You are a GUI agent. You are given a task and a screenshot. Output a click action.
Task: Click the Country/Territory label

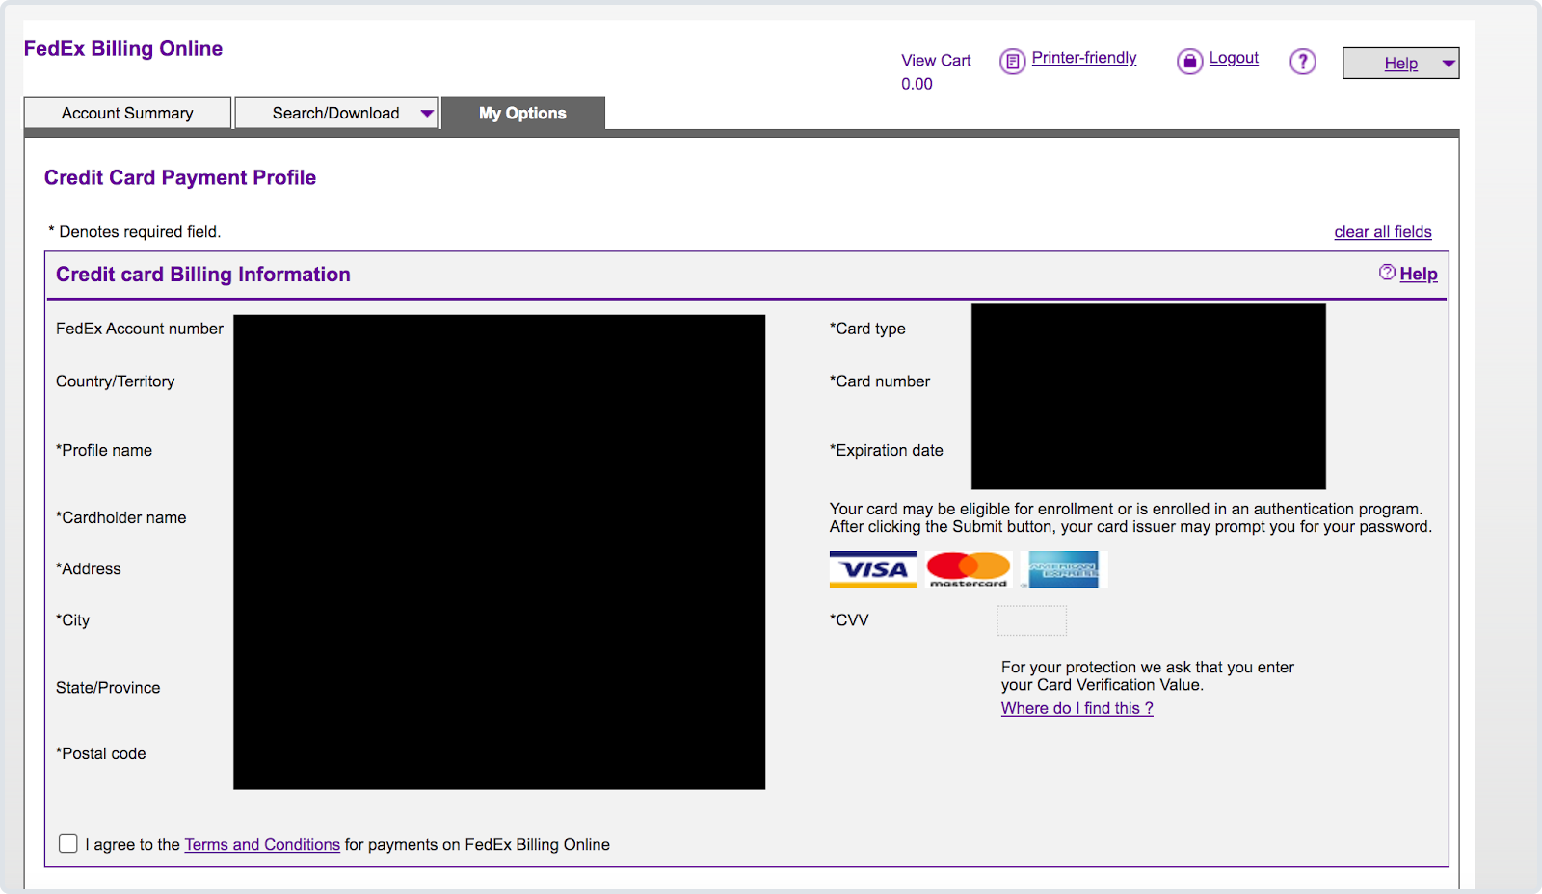coord(116,381)
